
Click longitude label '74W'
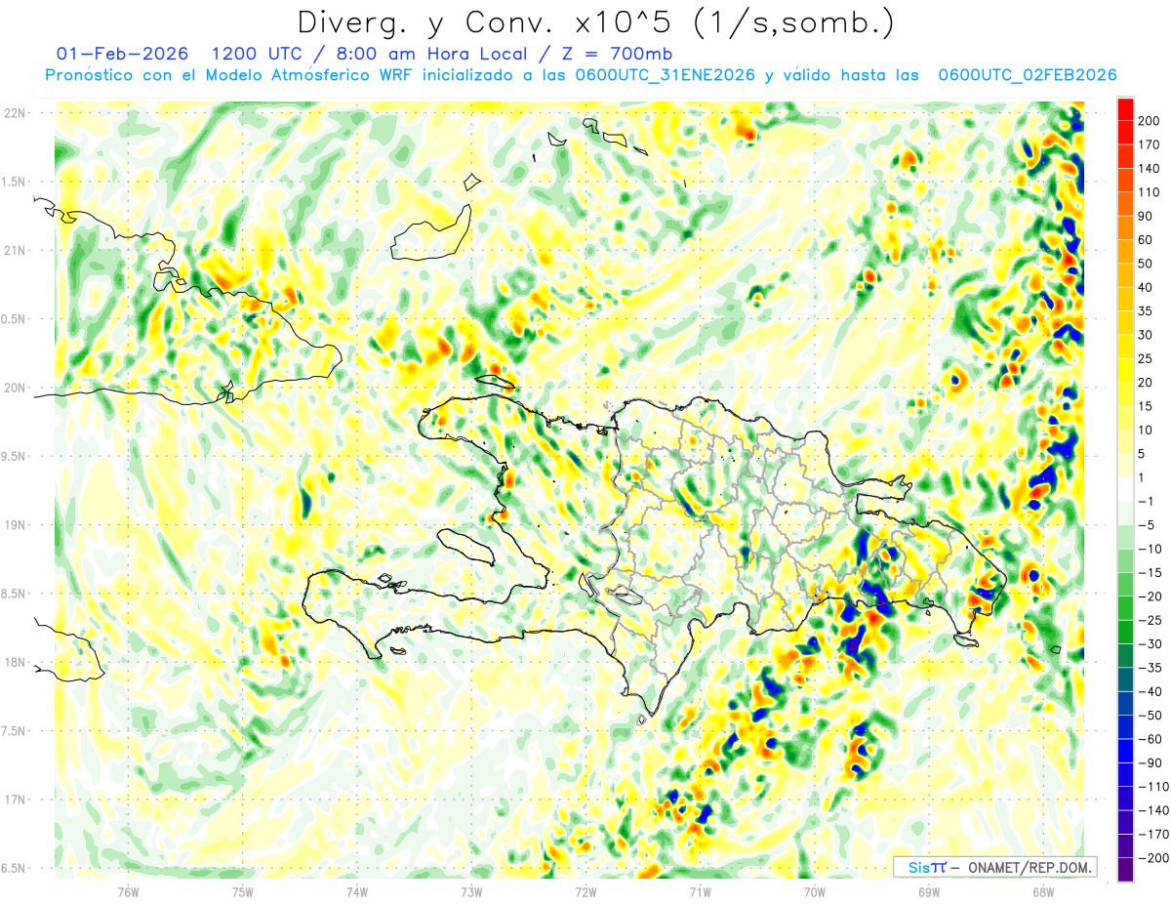click(356, 890)
